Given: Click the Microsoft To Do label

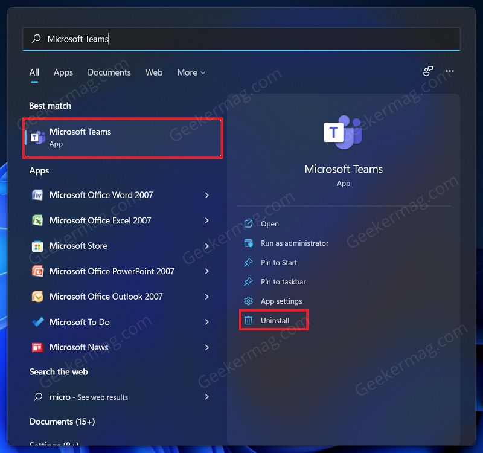Looking at the screenshot, I should (x=80, y=322).
